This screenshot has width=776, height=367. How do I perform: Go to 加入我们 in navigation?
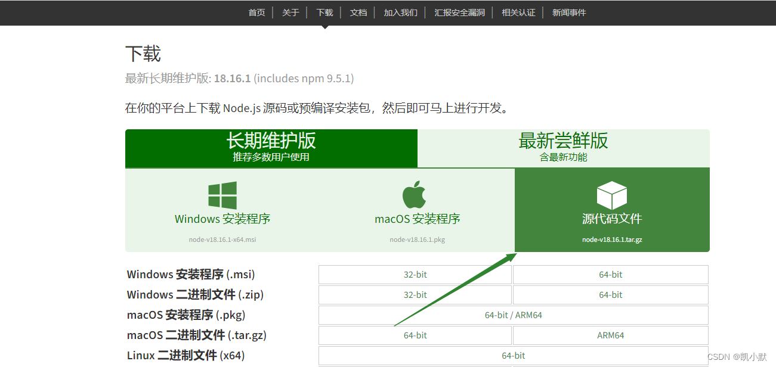pyautogui.click(x=401, y=13)
